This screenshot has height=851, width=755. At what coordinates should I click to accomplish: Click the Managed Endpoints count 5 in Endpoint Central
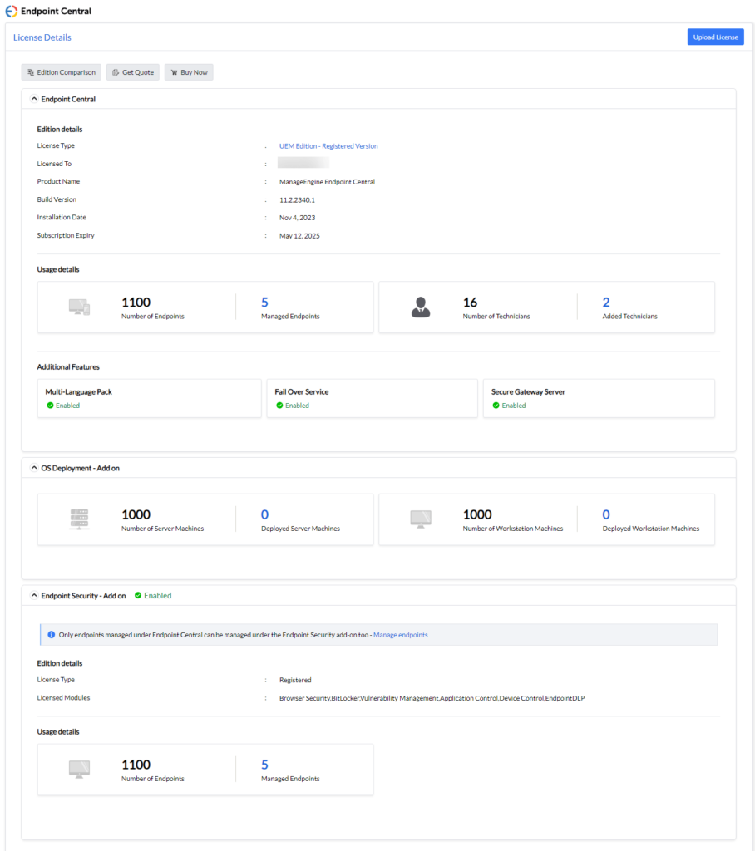click(x=264, y=303)
